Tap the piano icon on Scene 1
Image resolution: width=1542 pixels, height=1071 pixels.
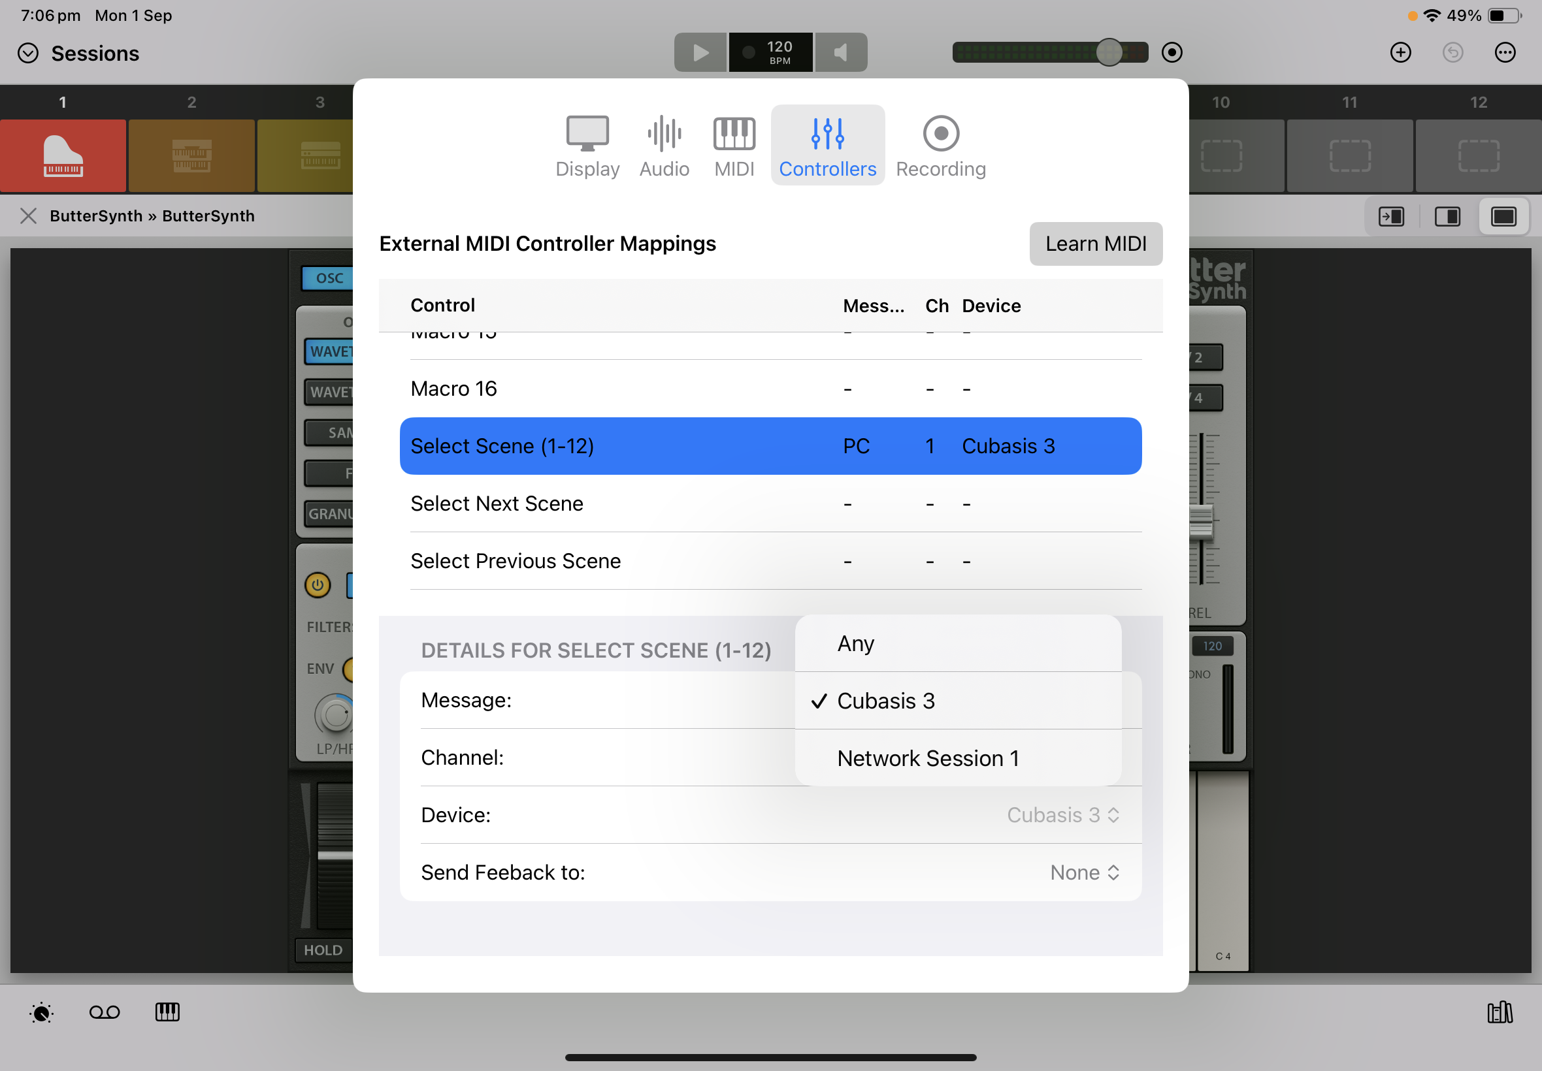click(63, 155)
